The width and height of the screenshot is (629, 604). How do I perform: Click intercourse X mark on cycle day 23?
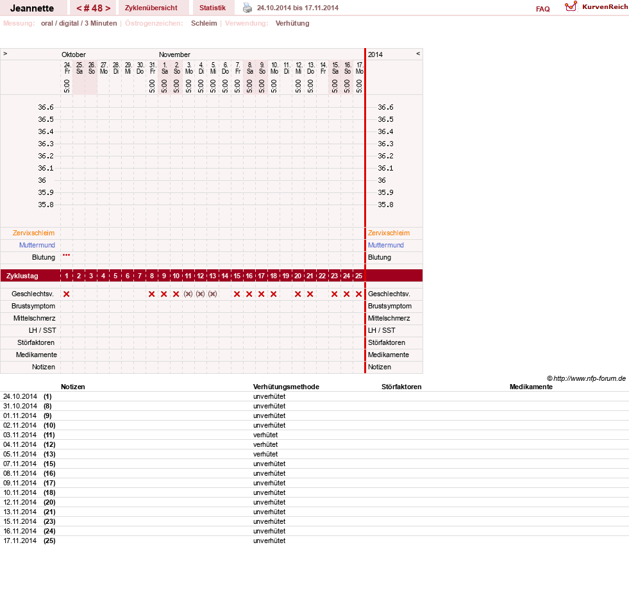click(335, 294)
